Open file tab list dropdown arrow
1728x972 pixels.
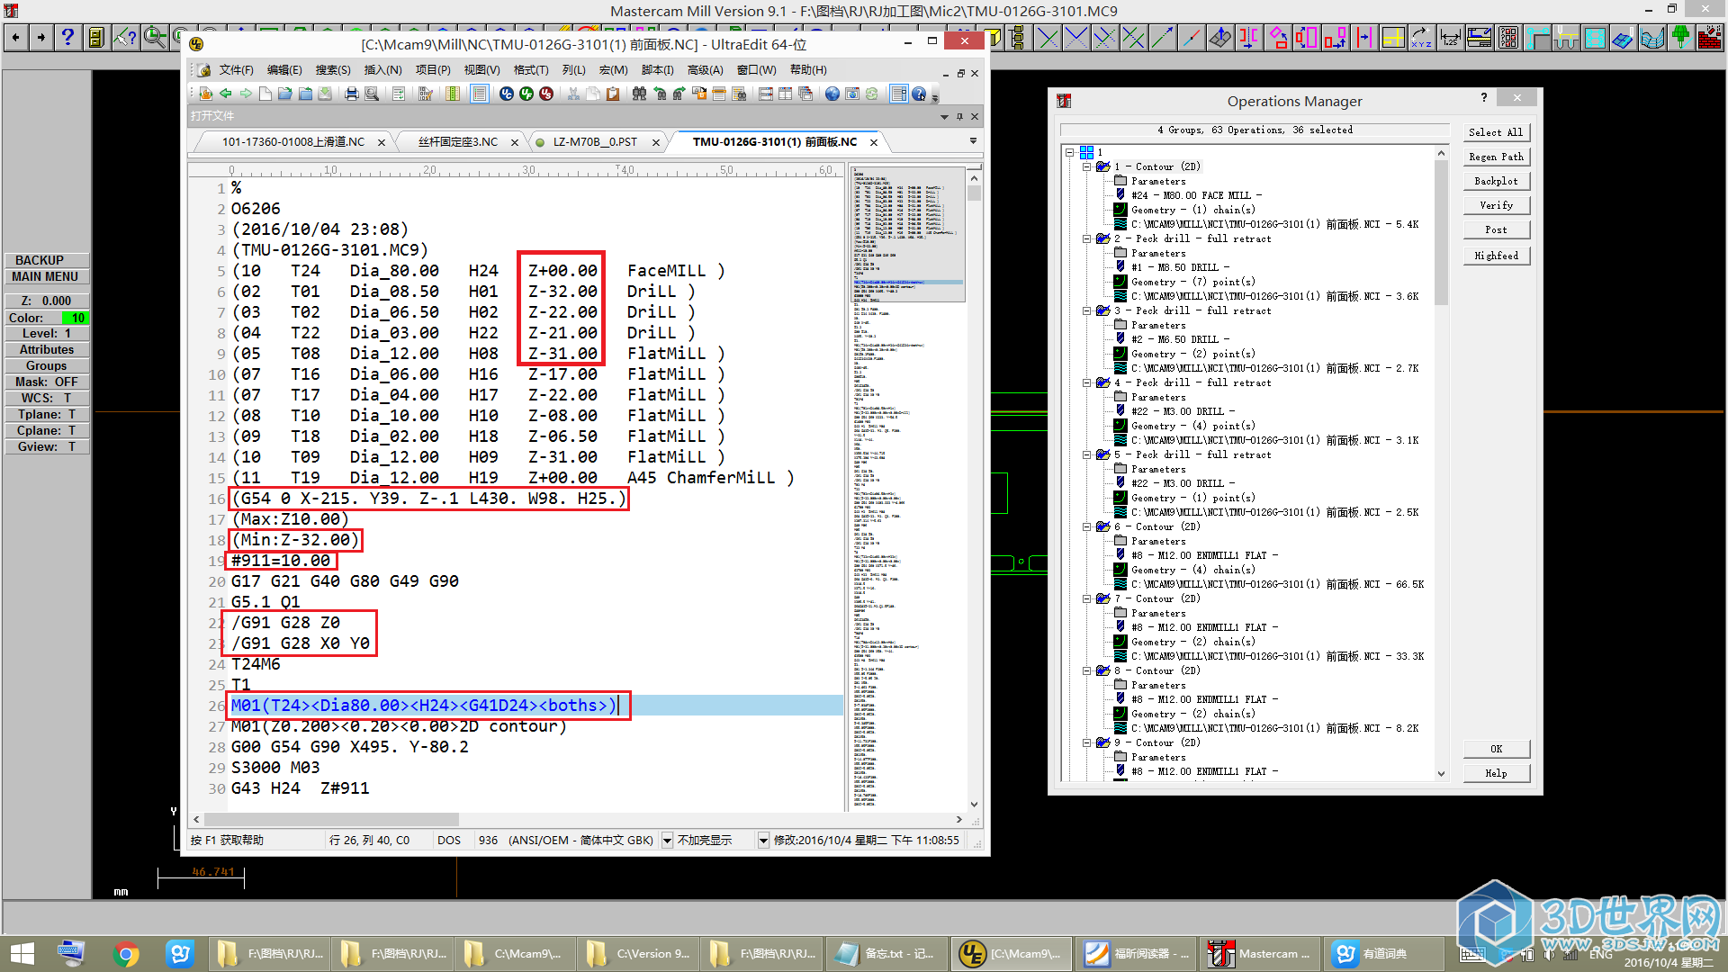point(973,141)
